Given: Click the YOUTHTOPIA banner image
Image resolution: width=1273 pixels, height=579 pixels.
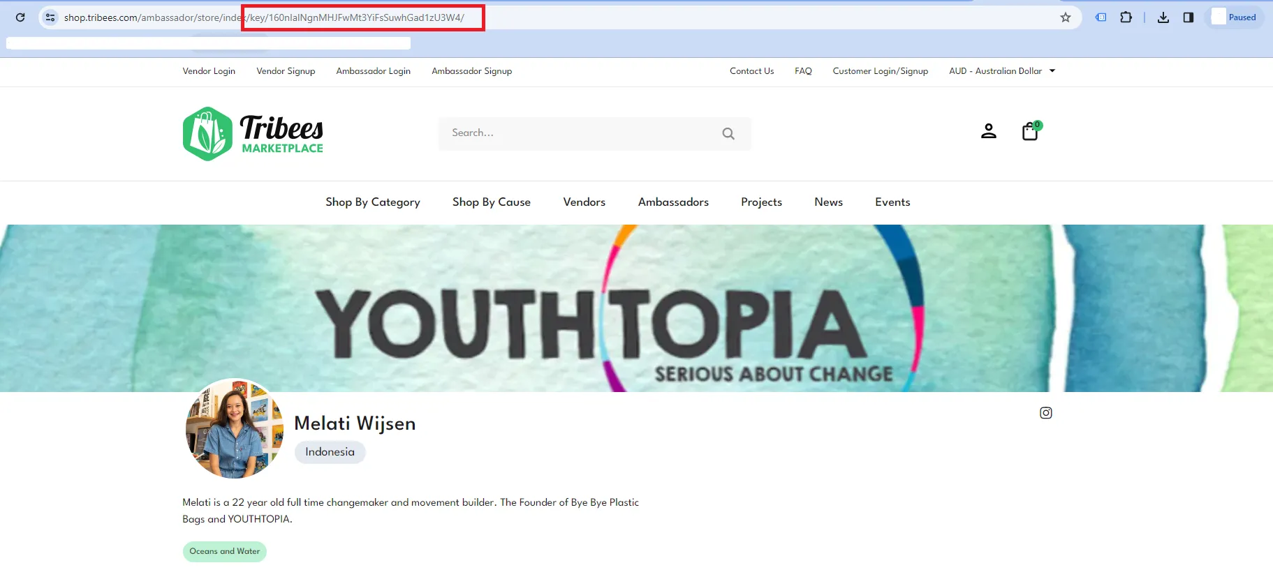Looking at the screenshot, I should (636, 308).
